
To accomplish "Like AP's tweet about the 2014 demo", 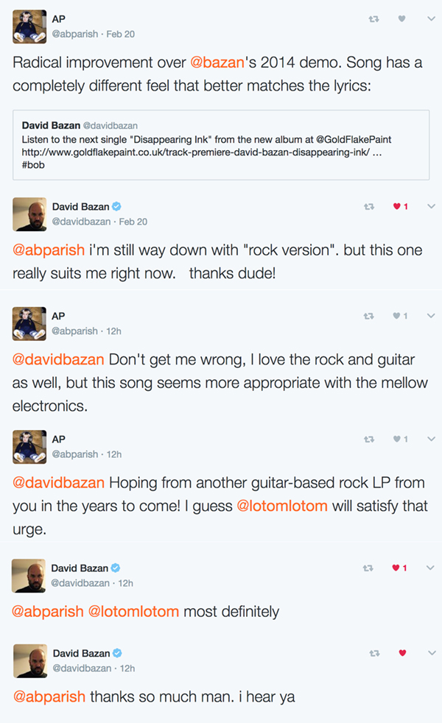I will pos(401,20).
